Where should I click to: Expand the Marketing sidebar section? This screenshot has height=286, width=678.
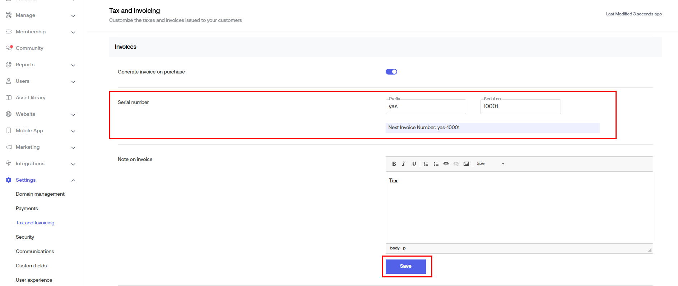click(x=73, y=148)
